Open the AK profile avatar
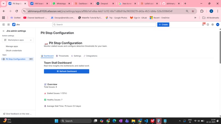The image size is (221, 124). [x=218, y=24]
